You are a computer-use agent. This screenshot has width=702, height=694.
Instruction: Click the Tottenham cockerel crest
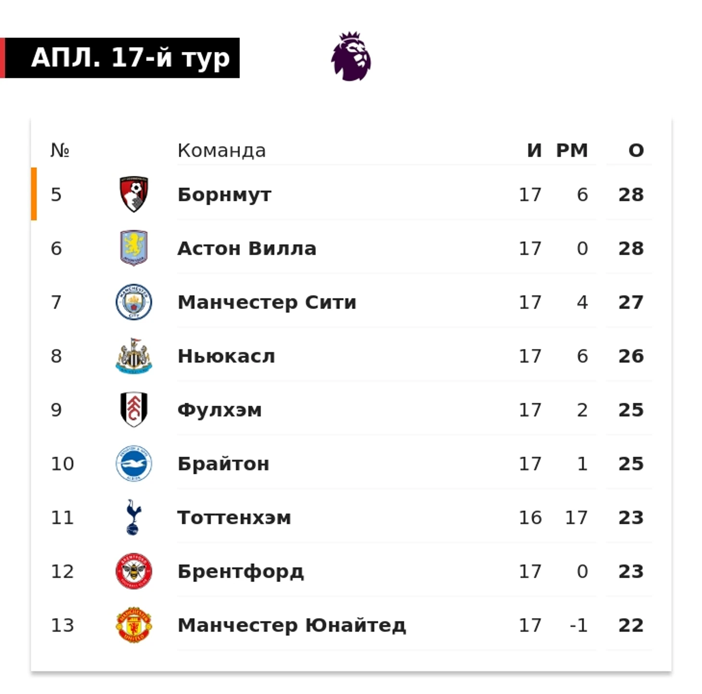pyautogui.click(x=133, y=517)
